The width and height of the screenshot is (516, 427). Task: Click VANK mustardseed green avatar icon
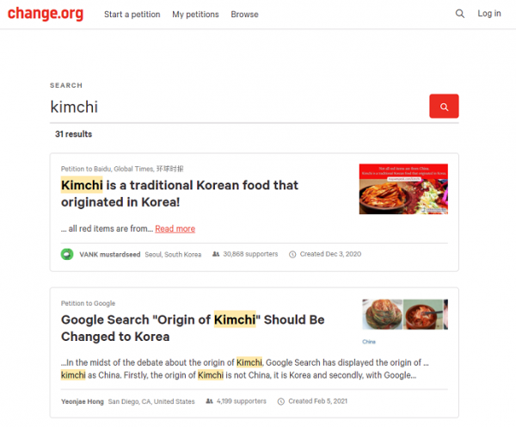click(67, 254)
